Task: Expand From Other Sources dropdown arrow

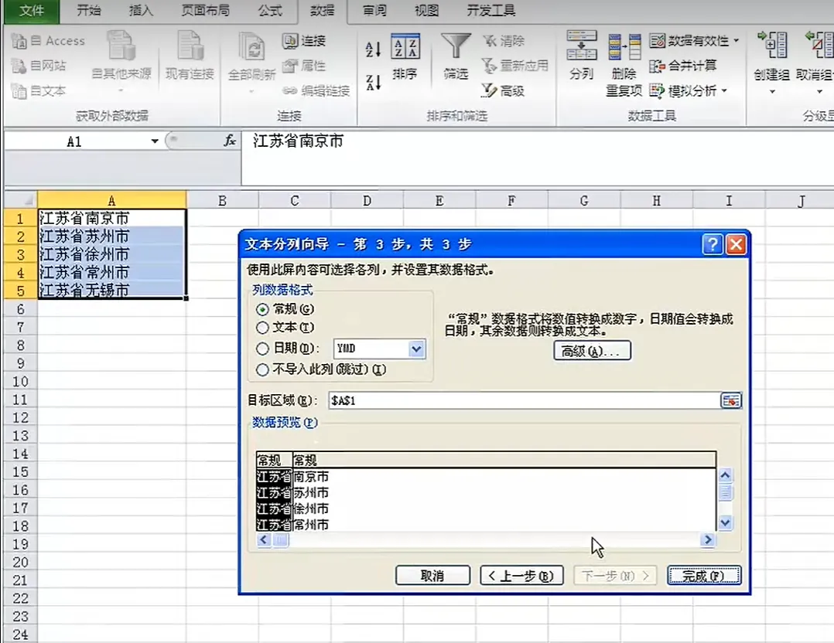Action: pos(121,90)
